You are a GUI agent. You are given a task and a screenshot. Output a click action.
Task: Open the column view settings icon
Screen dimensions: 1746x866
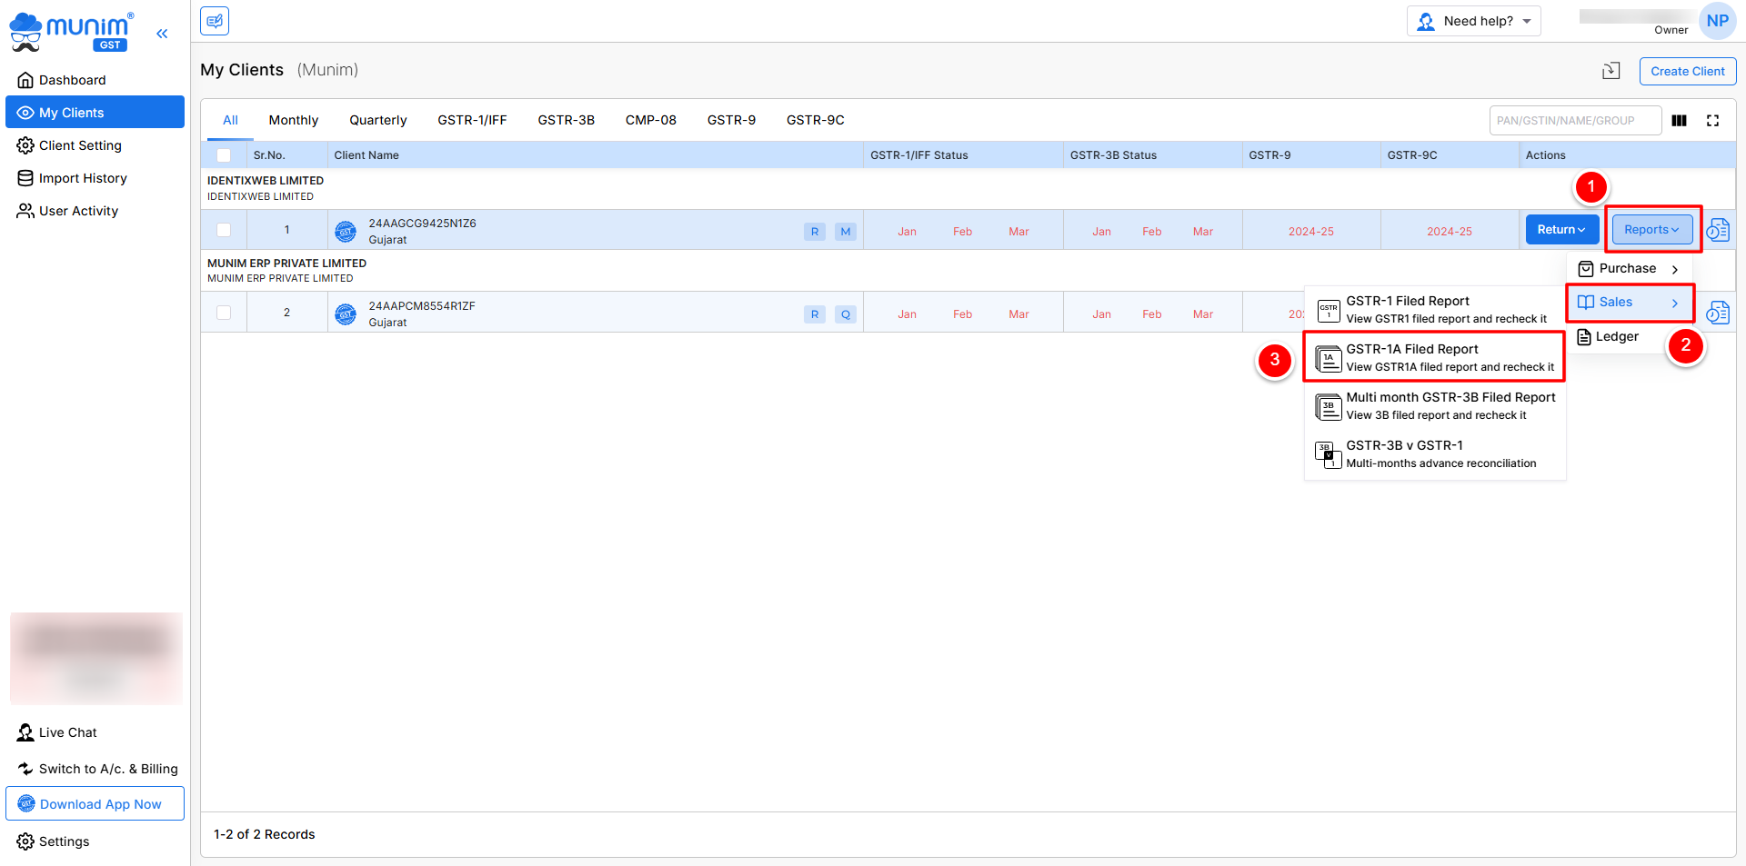point(1679,121)
